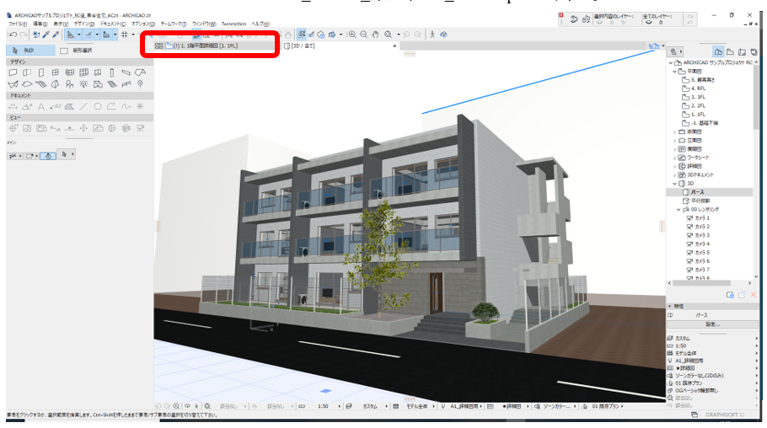Toggle guide lines icon in toolbar
Screen dimensions: 767x428
[x=88, y=35]
